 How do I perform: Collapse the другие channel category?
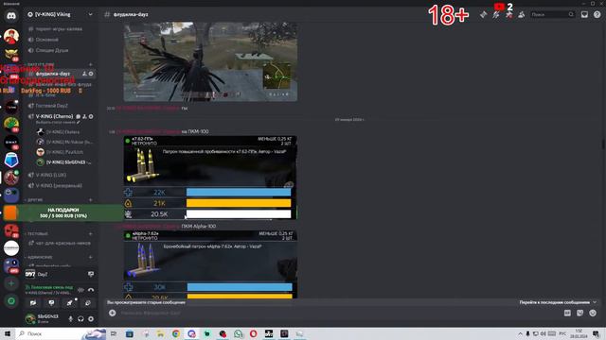click(35, 199)
